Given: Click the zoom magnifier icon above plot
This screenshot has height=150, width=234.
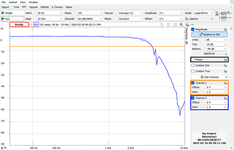Looking at the screenshot, I should (x=181, y=25).
